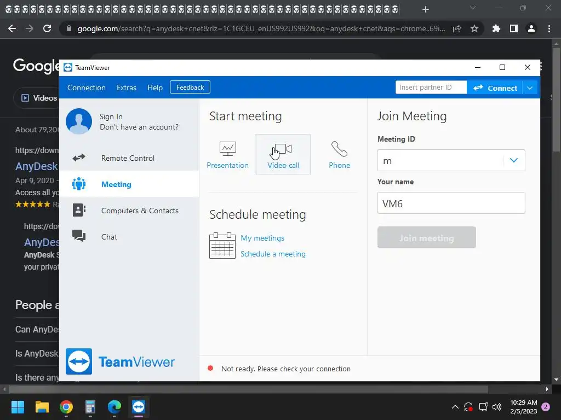Show hidden system tray icons

pos(455,407)
